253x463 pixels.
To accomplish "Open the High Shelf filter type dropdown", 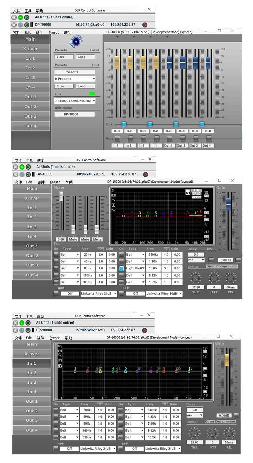I will click(x=136, y=268).
